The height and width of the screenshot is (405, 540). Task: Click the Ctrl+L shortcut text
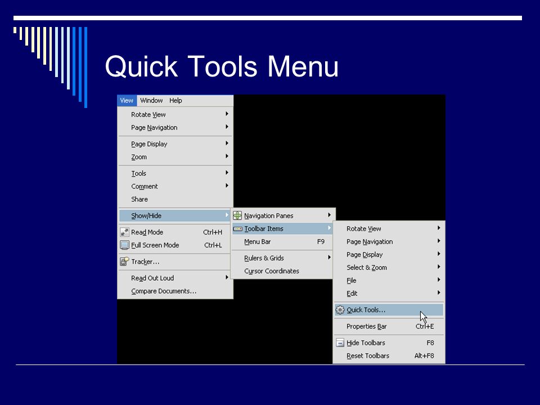coord(213,246)
